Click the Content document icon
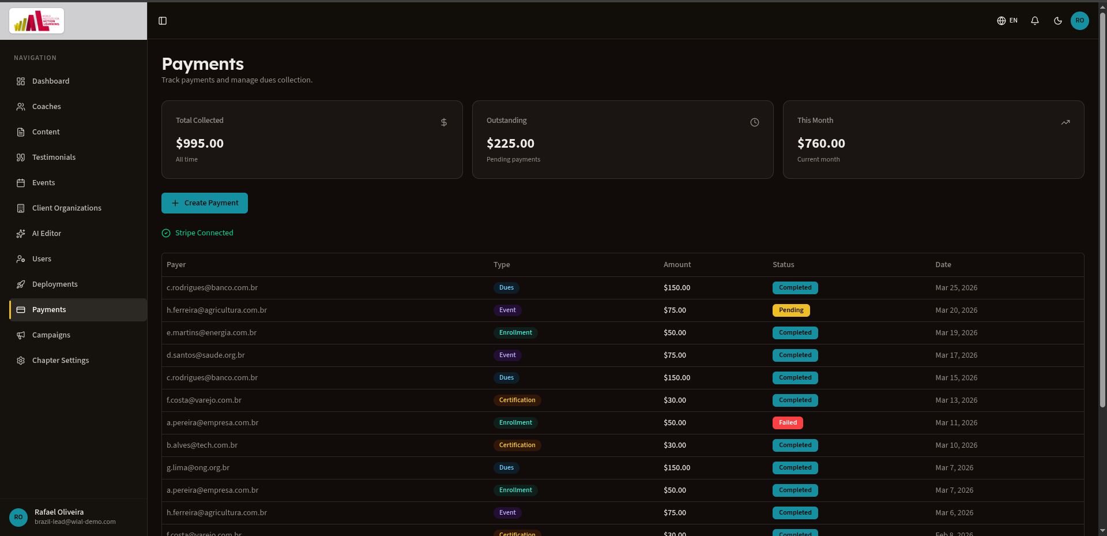The height and width of the screenshot is (536, 1107). tap(21, 132)
